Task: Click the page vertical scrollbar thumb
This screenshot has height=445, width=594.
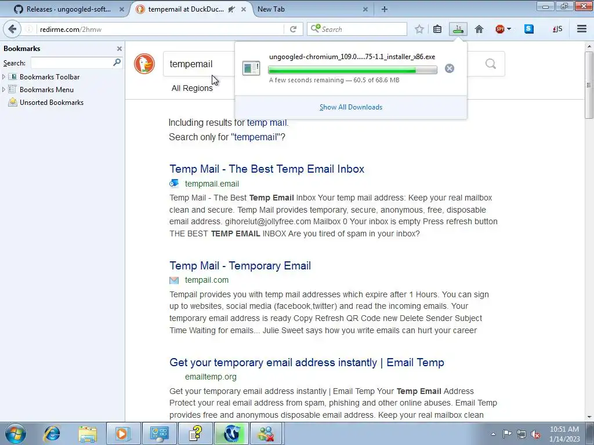Action: (x=589, y=85)
